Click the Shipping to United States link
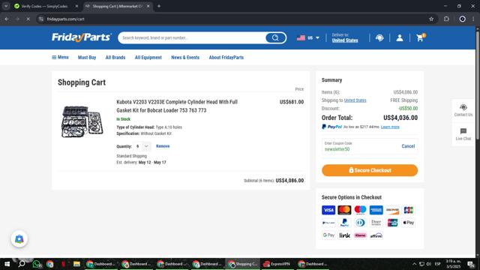480x270 pixels. [x=355, y=100]
